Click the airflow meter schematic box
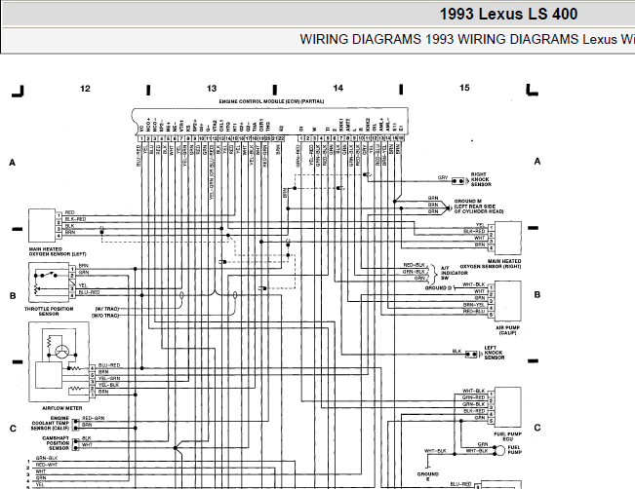 pos(59,362)
